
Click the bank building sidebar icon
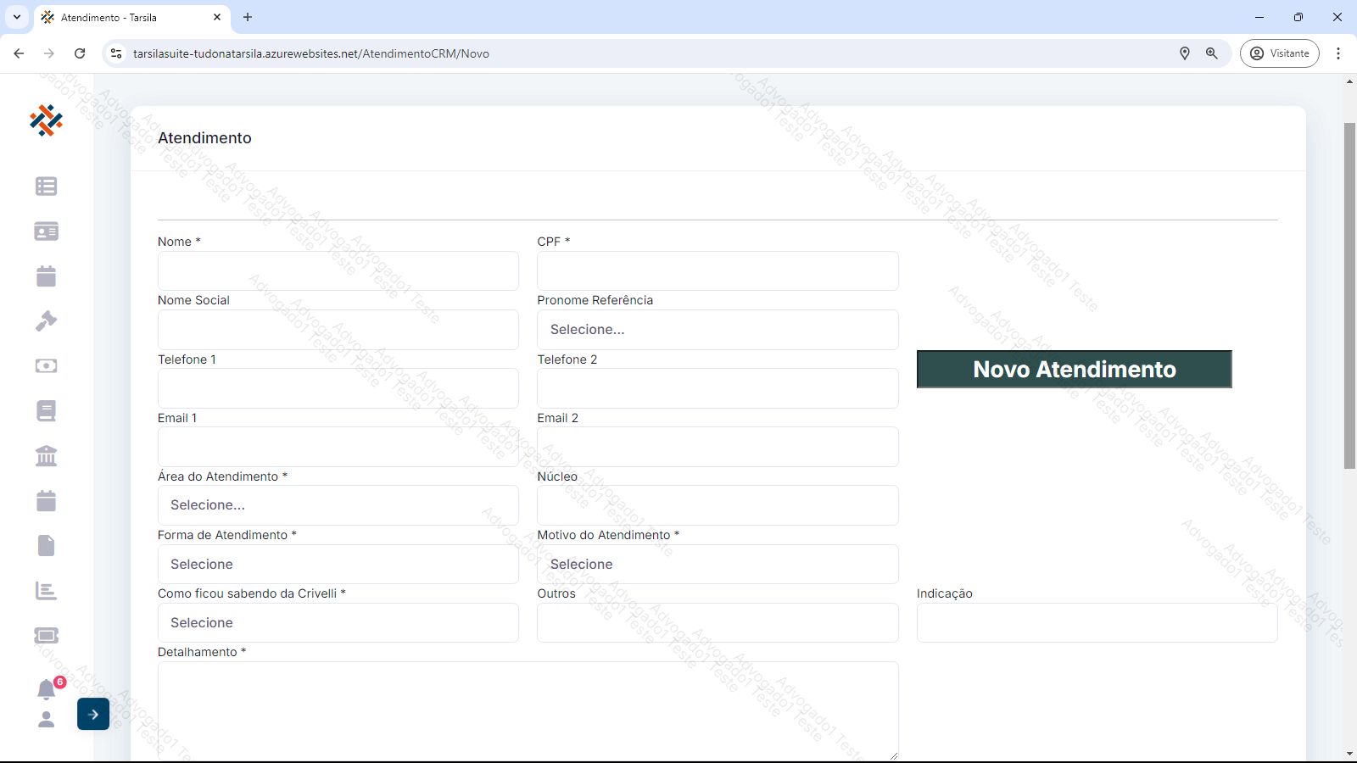(x=46, y=456)
